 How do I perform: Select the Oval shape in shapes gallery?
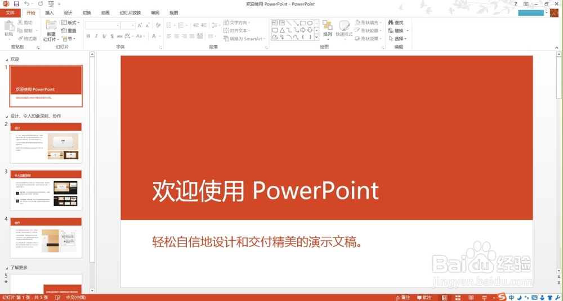310,23
